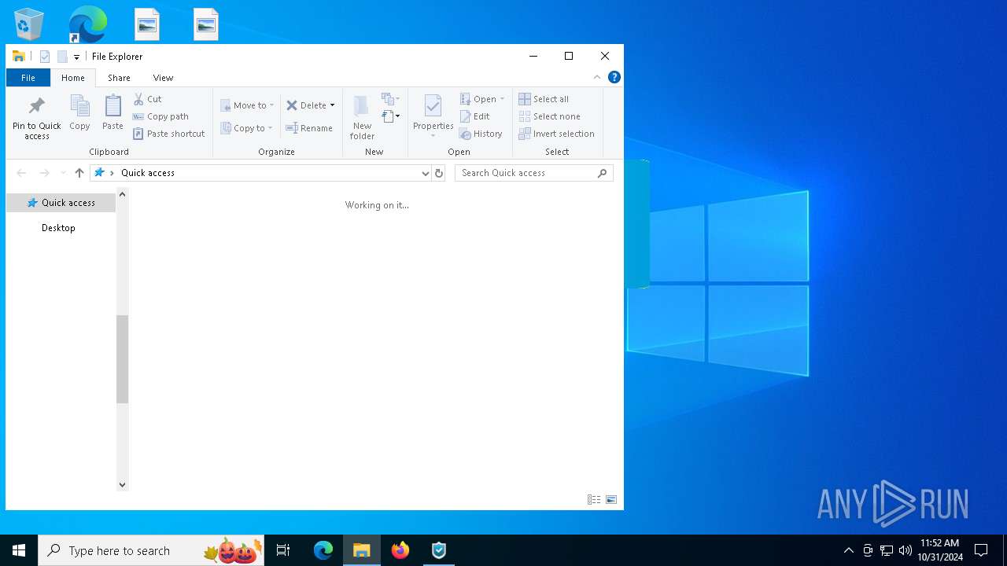This screenshot has width=1007, height=566.
Task: Click Select none in ribbon
Action: click(x=550, y=116)
